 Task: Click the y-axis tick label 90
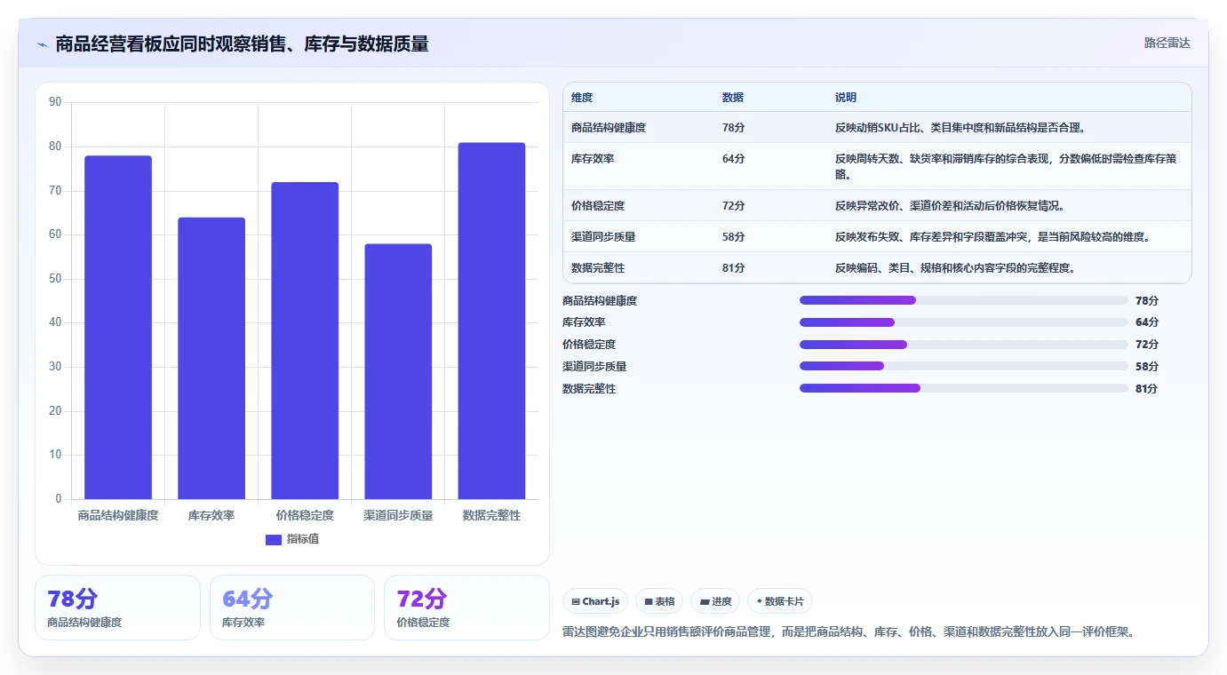click(55, 102)
